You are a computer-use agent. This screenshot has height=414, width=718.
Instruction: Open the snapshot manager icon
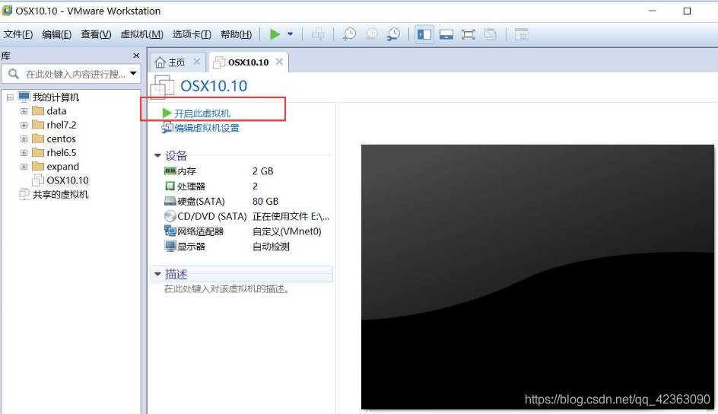[x=393, y=34]
